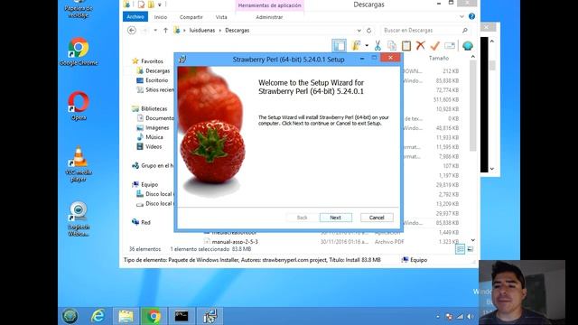Open the Compartir ribbon tab
Image resolution: width=578 pixels, height=325 pixels.
coord(191,17)
